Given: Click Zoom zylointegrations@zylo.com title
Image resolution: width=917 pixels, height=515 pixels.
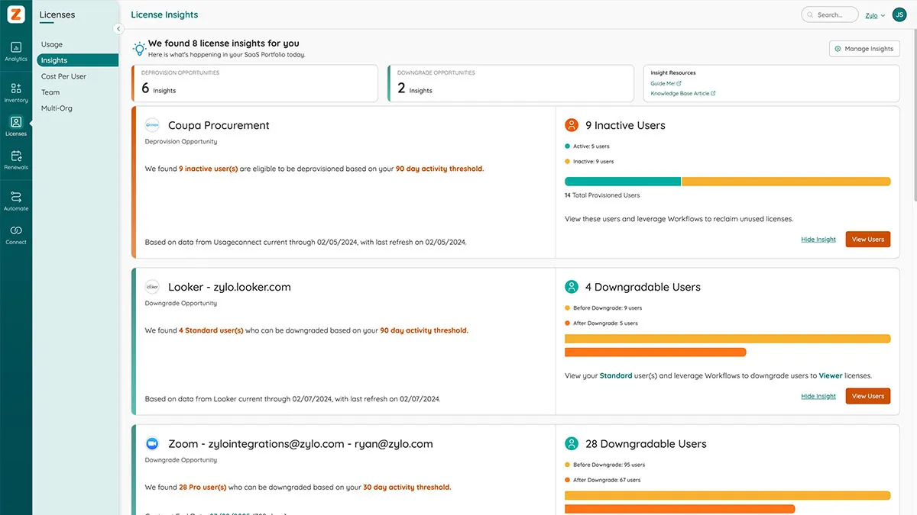Looking at the screenshot, I should coord(300,443).
